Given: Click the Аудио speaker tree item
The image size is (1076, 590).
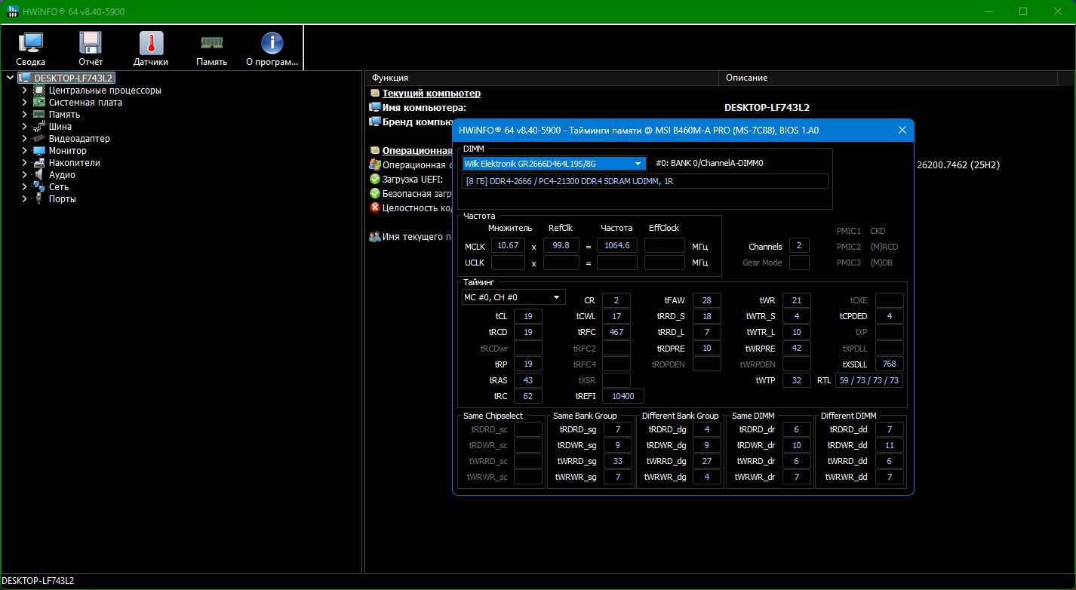Looking at the screenshot, I should [x=62, y=175].
